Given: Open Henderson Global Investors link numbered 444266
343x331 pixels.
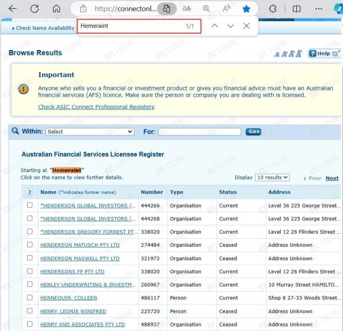Looking at the screenshot, I should (x=88, y=206).
